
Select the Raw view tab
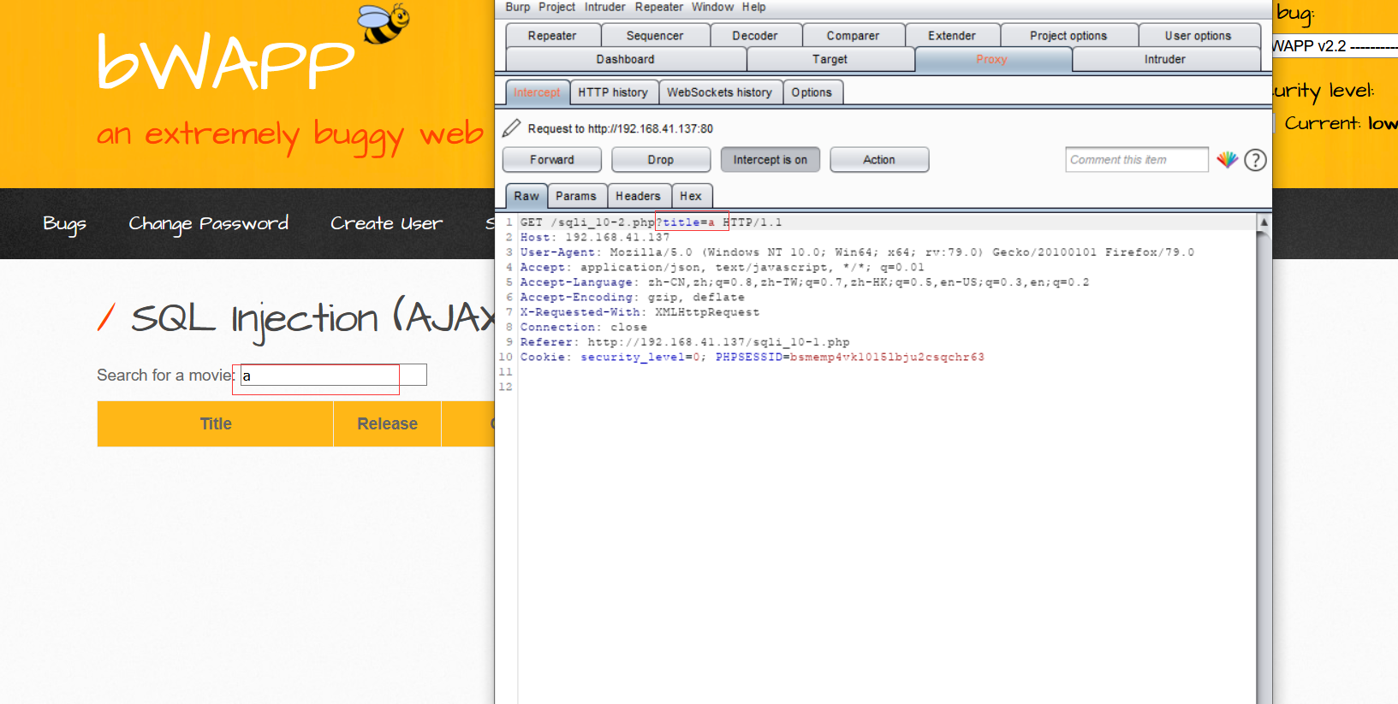coord(526,196)
